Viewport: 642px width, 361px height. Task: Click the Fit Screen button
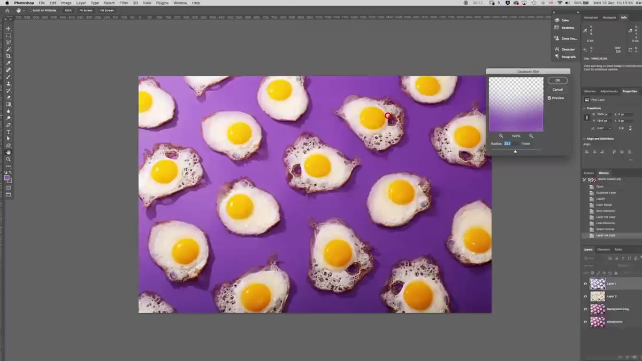point(86,10)
